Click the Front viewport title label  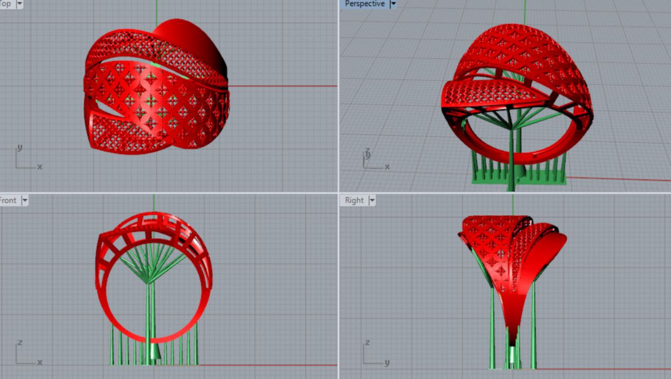pyautogui.click(x=8, y=200)
